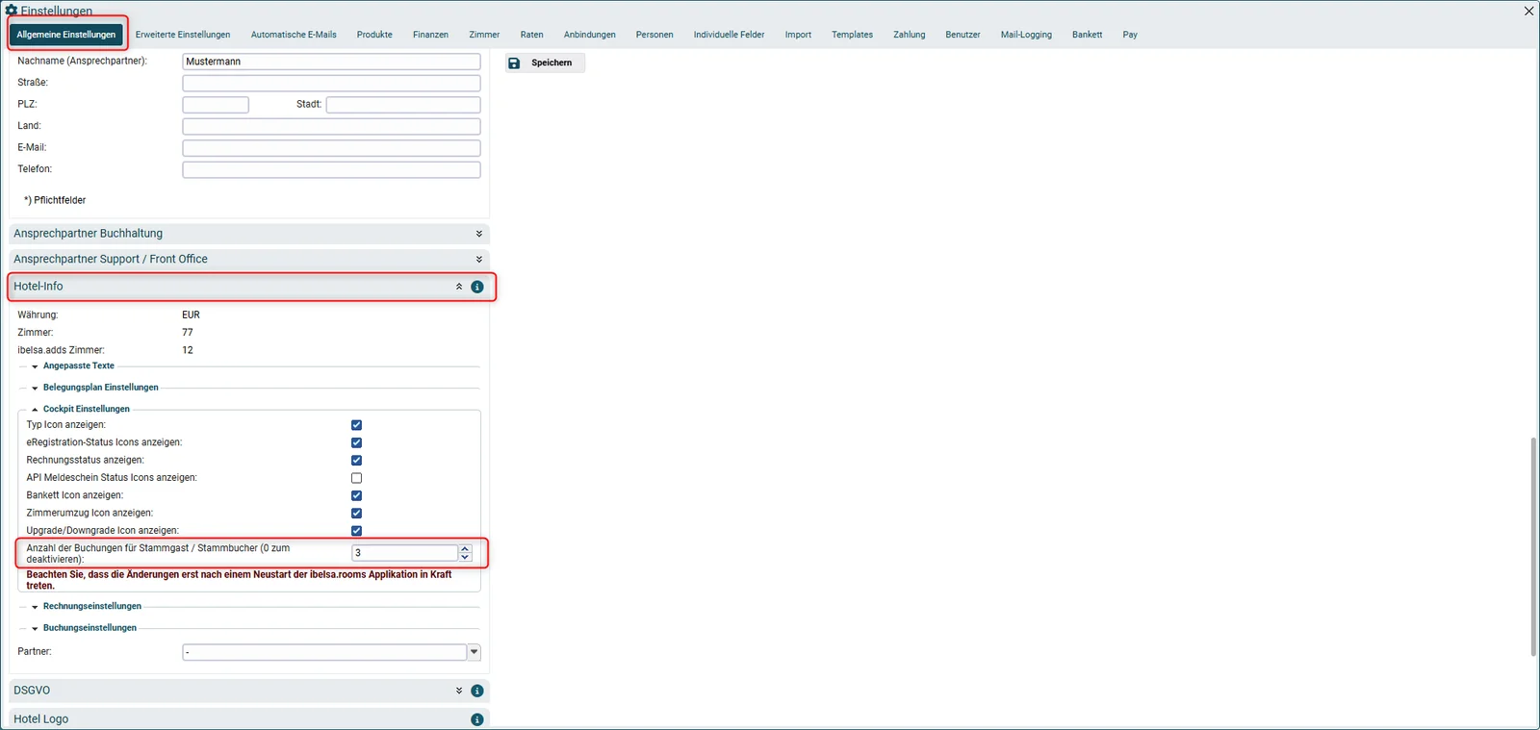Viewport: 1540px width, 730px height.
Task: Open the Hotel Logo section header
Action: click(249, 719)
